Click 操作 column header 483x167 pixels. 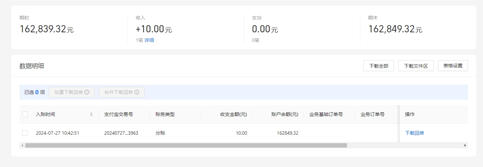coord(410,114)
